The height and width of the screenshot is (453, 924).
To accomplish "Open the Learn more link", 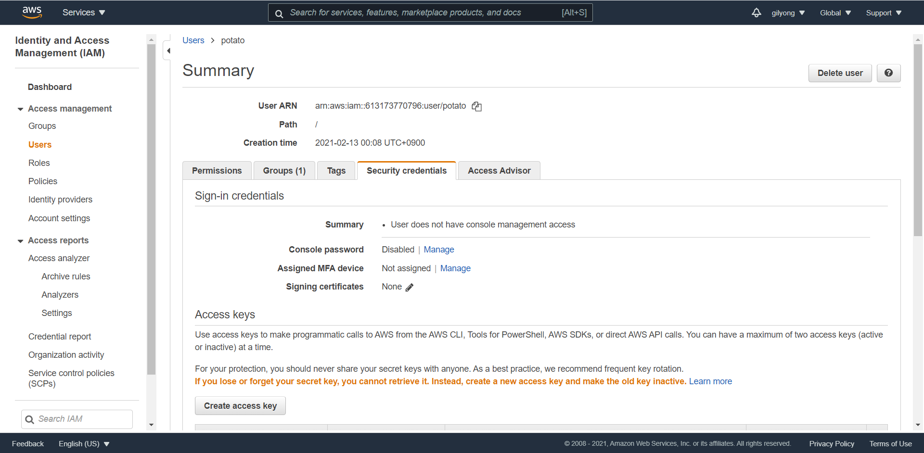I will [x=710, y=381].
